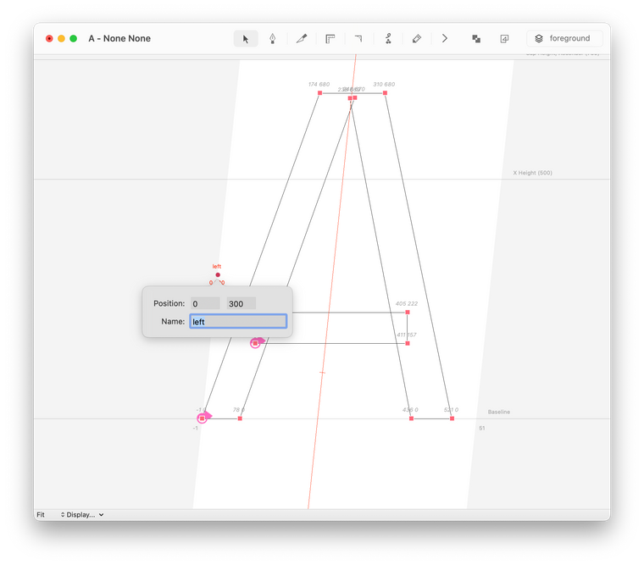
Task: Select the point-and-nodes tool icon
Action: pyautogui.click(x=388, y=39)
